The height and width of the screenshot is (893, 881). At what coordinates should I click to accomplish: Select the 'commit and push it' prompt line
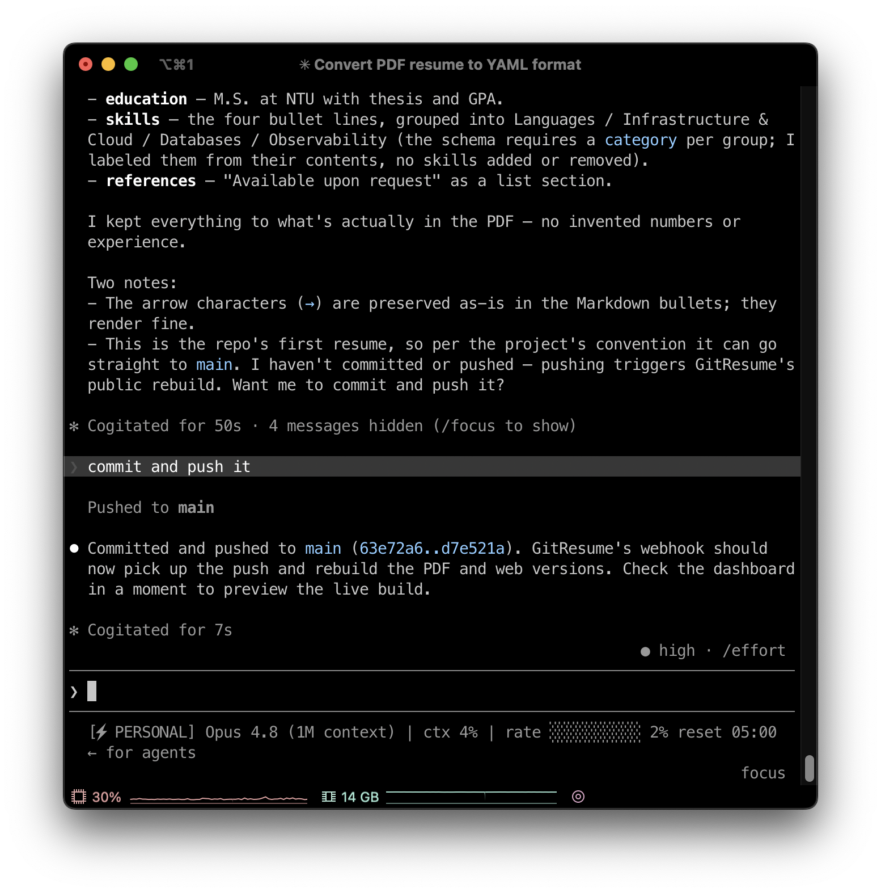click(x=432, y=466)
